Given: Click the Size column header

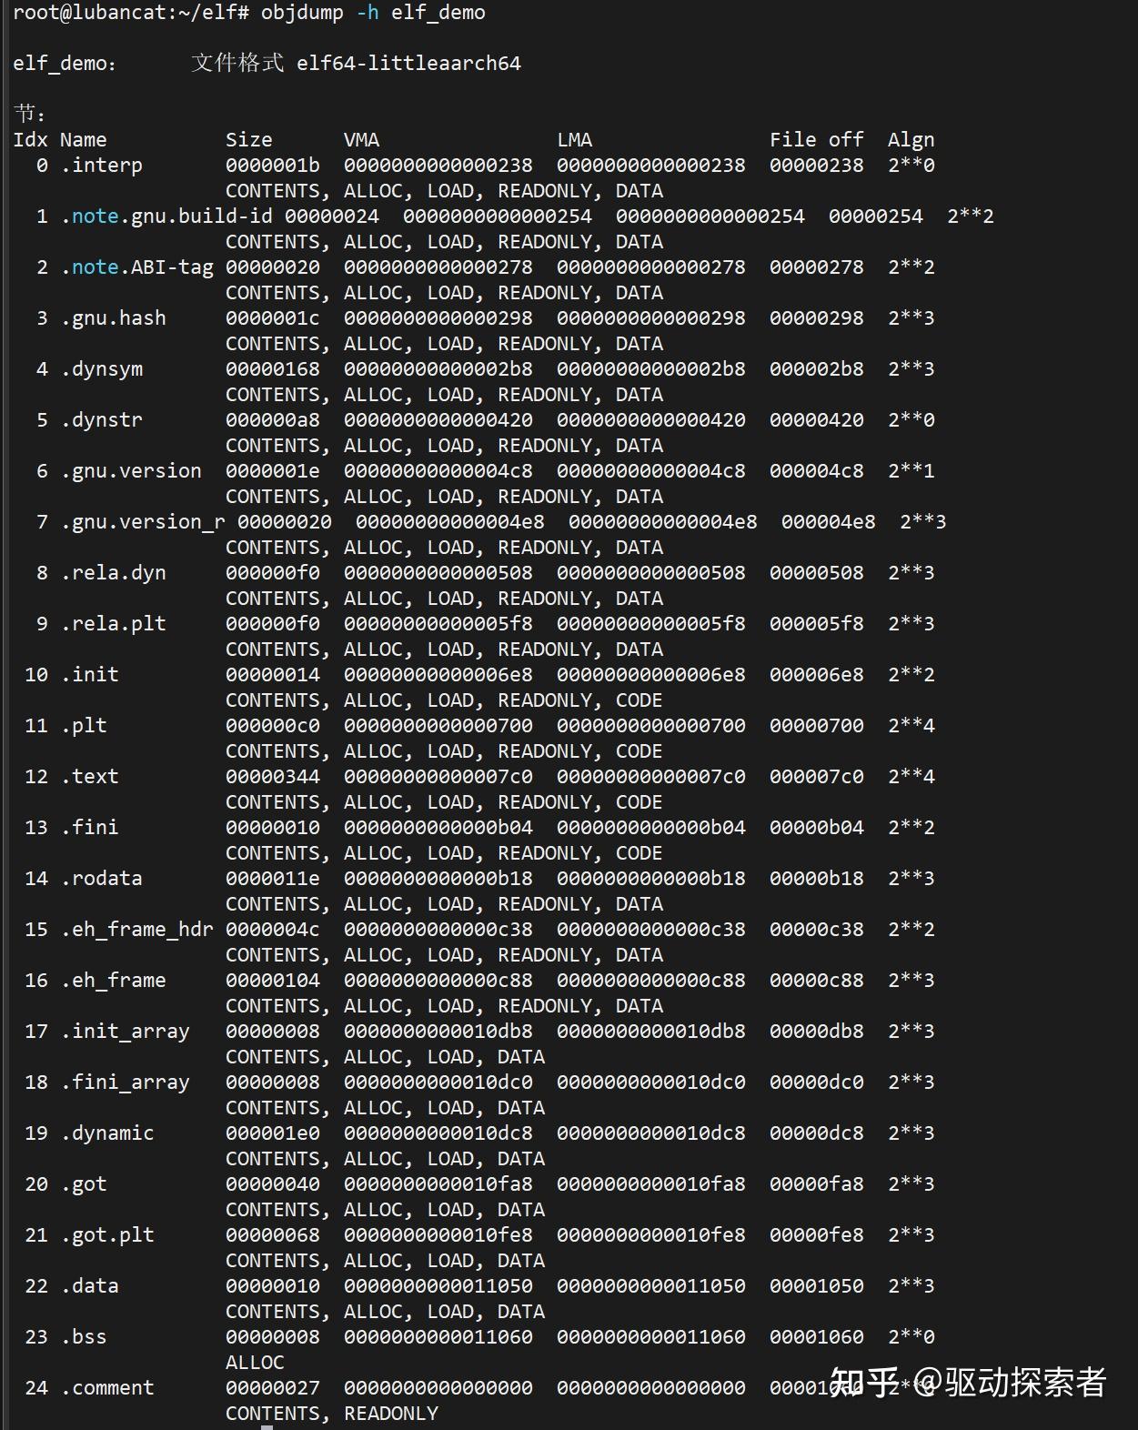Looking at the screenshot, I should click(x=249, y=140).
